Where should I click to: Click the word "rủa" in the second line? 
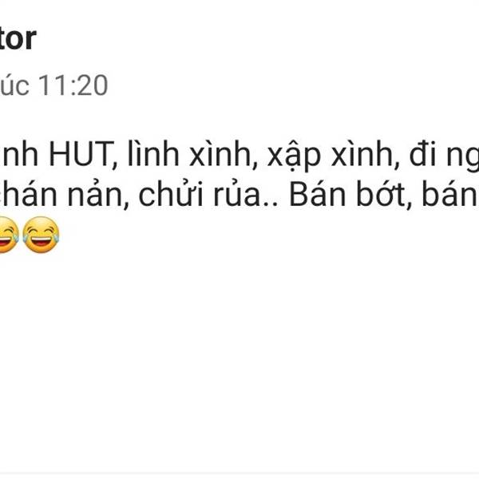click(x=241, y=195)
